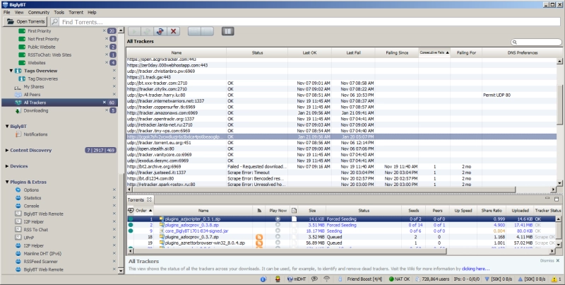This screenshot has height=285, width=565.
Task: Click the NAT OK status indicator
Action: pyautogui.click(x=399, y=279)
